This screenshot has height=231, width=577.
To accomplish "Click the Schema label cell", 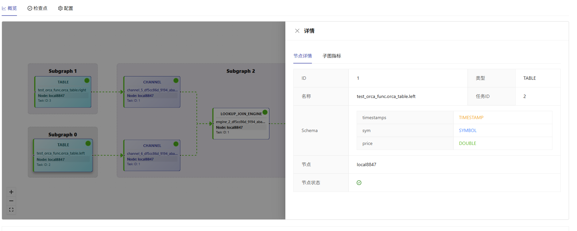I will click(321, 130).
